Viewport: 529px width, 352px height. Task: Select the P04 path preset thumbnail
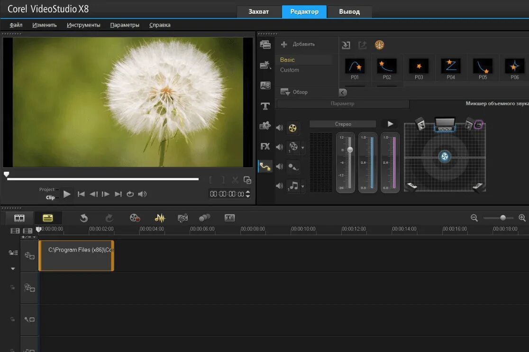(450, 66)
